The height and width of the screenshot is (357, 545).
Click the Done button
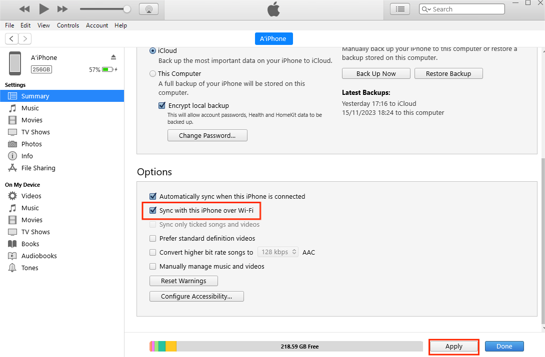tap(504, 346)
